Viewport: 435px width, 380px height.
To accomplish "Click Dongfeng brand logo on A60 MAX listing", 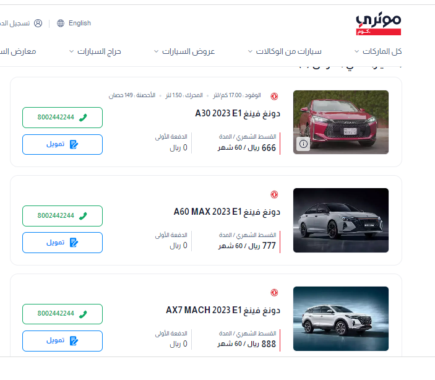I will pos(274,194).
